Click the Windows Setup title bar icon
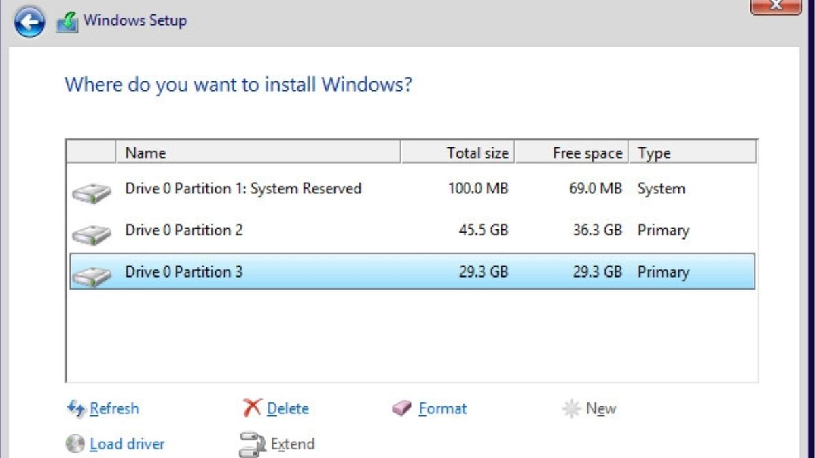815x458 pixels. [x=67, y=22]
